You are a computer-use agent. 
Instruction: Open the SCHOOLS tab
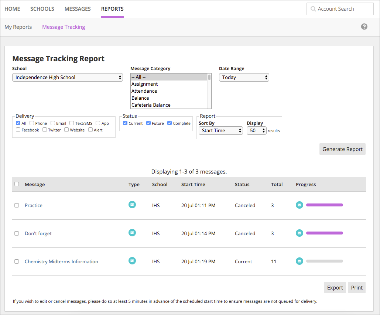[x=42, y=9]
